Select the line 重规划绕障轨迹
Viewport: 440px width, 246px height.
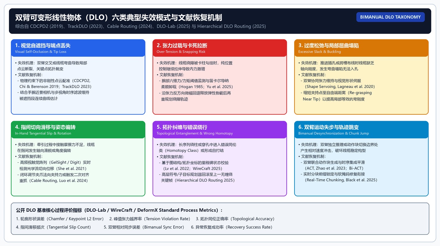175,99
